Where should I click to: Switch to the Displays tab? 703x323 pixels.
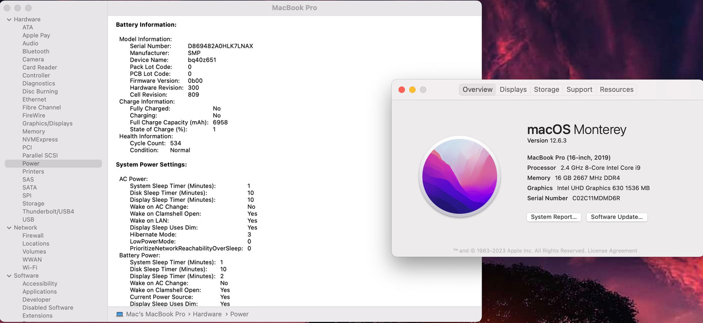coord(513,90)
